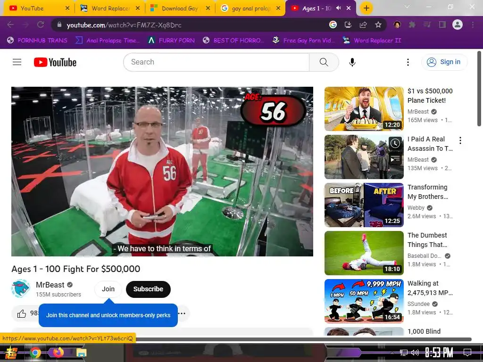Viewport: 483px width, 362px height.
Task: Click the Subscribe button
Action: pos(148,289)
